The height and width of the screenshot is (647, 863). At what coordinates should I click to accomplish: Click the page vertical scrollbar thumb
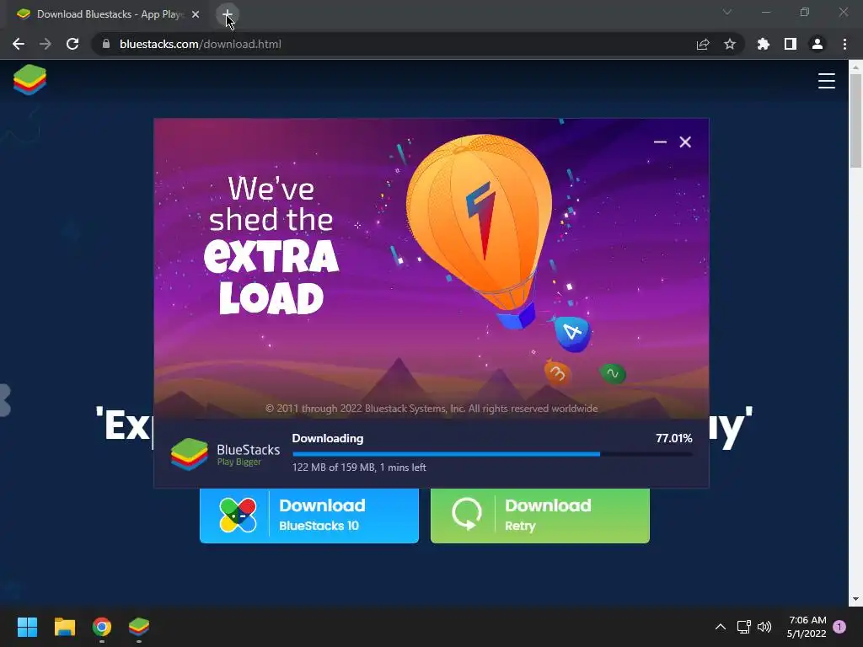pyautogui.click(x=855, y=120)
